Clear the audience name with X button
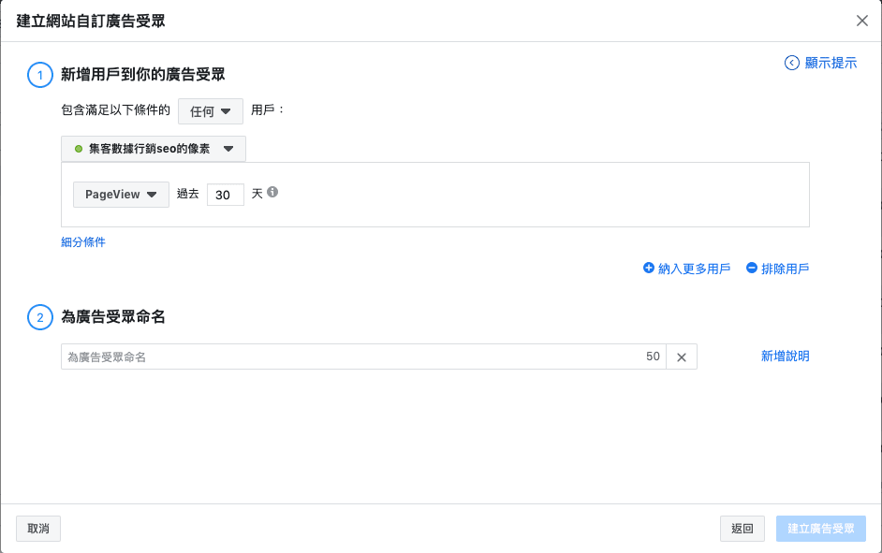Viewport: 882px width, 553px height. (682, 357)
